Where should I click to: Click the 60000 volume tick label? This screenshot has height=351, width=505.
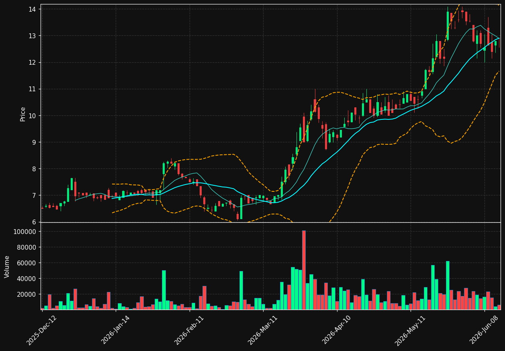click(27, 263)
